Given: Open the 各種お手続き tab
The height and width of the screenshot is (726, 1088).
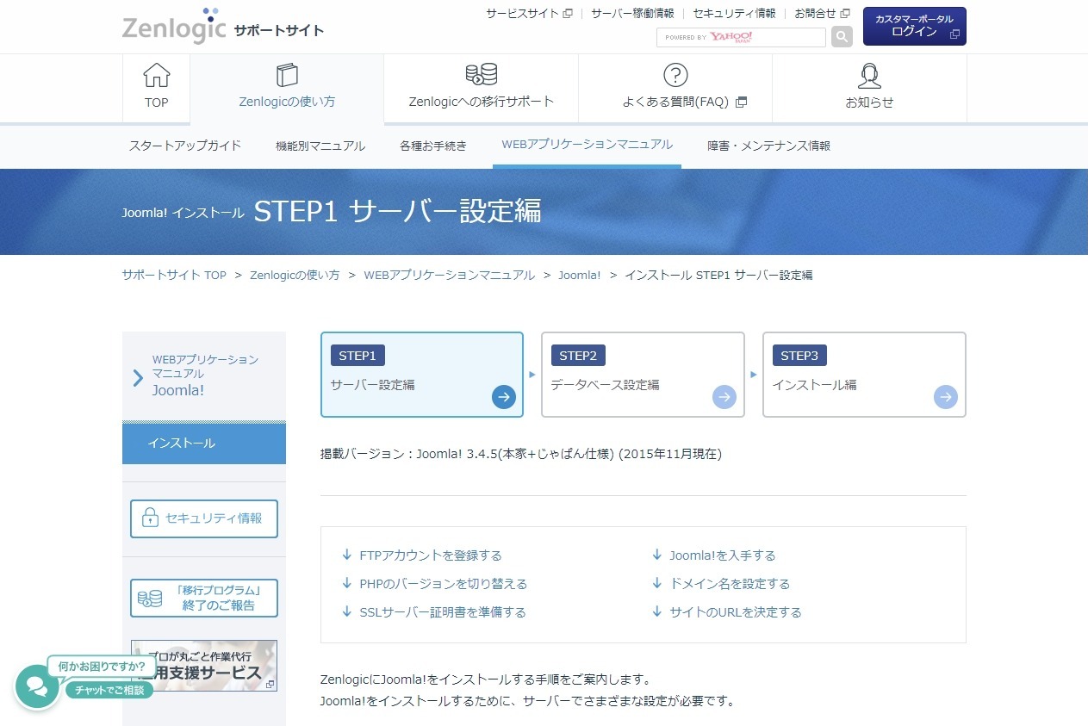Looking at the screenshot, I should tap(433, 146).
